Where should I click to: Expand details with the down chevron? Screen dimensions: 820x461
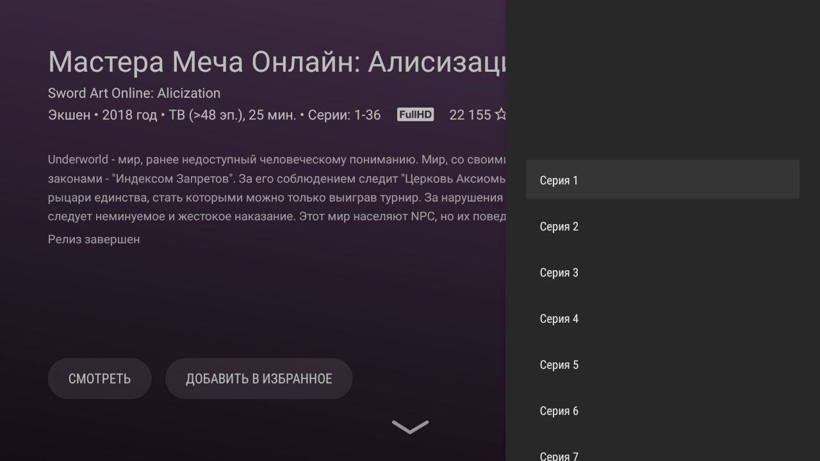click(x=410, y=427)
